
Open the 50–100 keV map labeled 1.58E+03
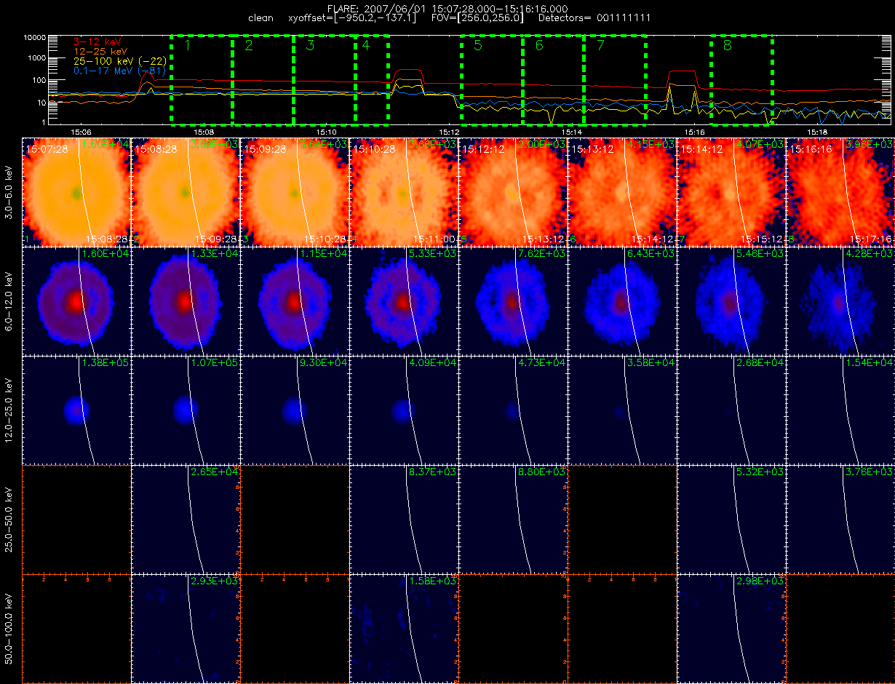coord(404,628)
